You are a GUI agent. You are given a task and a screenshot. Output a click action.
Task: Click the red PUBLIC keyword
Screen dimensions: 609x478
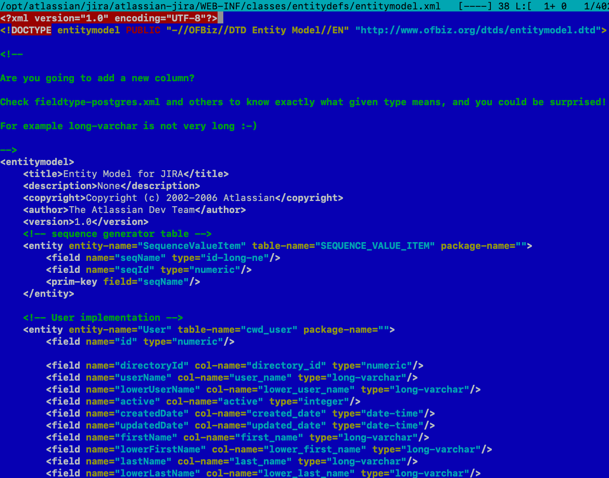point(143,30)
